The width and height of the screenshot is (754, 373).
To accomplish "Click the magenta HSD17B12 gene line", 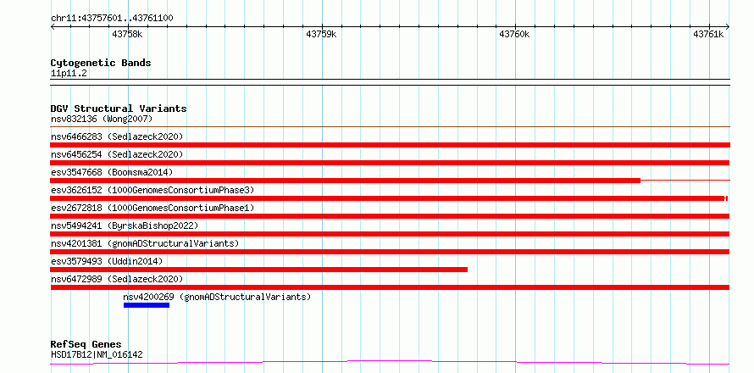I will tap(390, 362).
